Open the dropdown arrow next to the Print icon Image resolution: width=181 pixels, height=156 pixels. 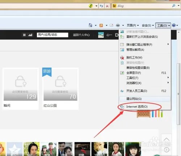click(123, 25)
